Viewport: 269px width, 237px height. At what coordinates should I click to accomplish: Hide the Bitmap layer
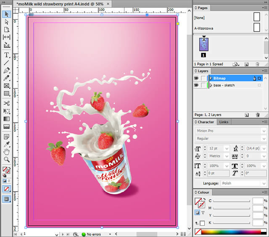coord(196,79)
